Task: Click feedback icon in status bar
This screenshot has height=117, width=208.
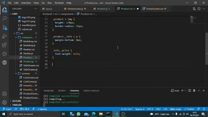Action: (x=199, y=109)
